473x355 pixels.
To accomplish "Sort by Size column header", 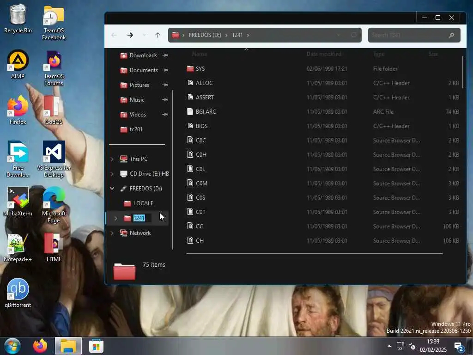I will [x=433, y=54].
